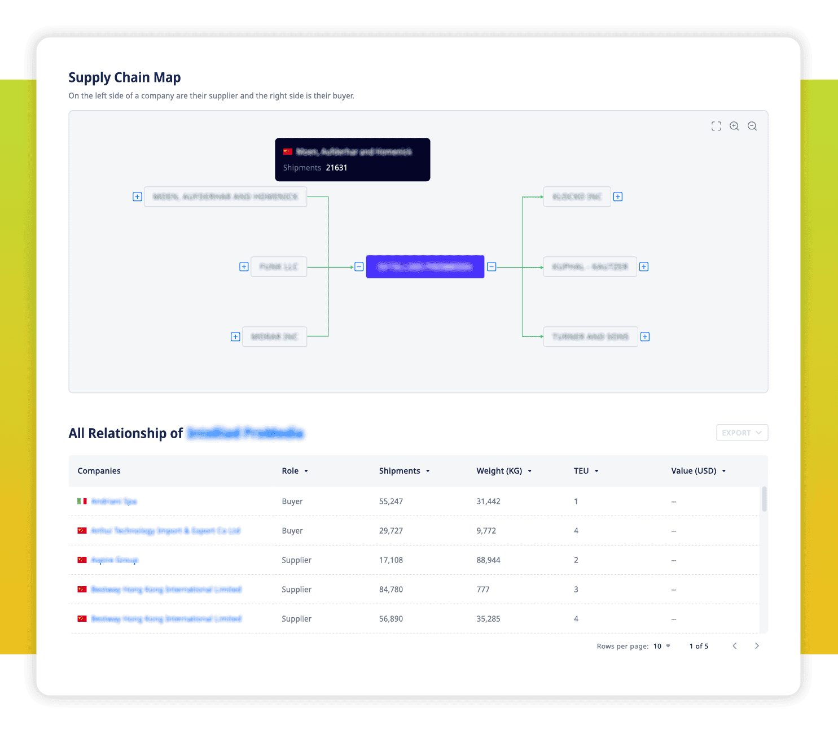Click Buyer role in the 29,727 row

pos(292,531)
